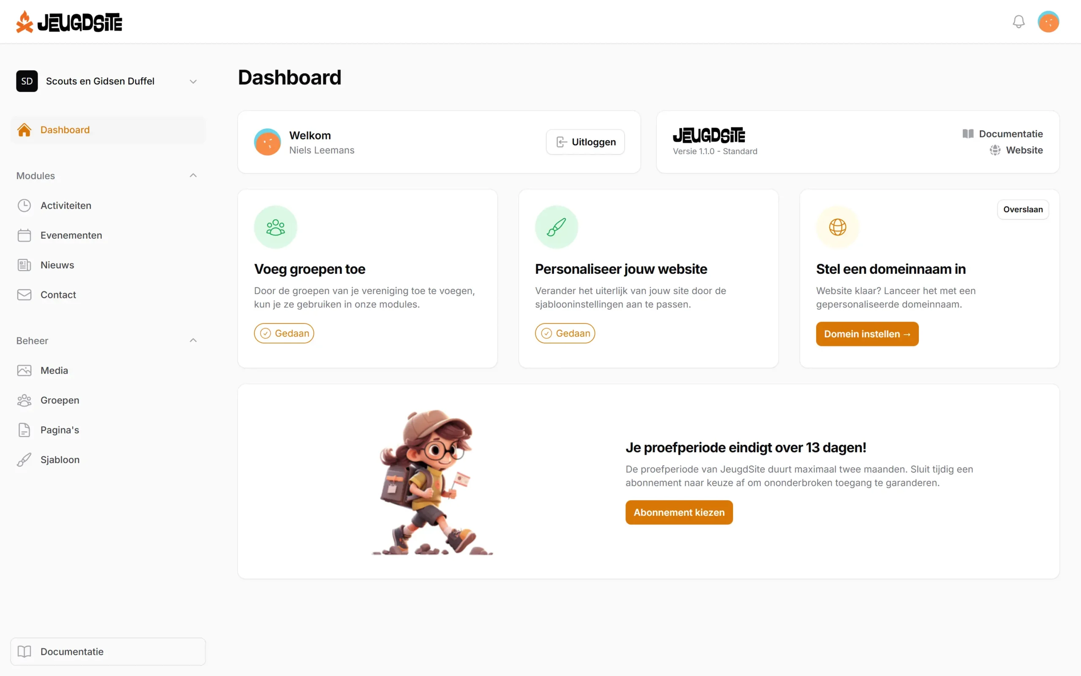Click the globe icon on domain card
Viewport: 1081px width, 676px height.
pyautogui.click(x=837, y=227)
